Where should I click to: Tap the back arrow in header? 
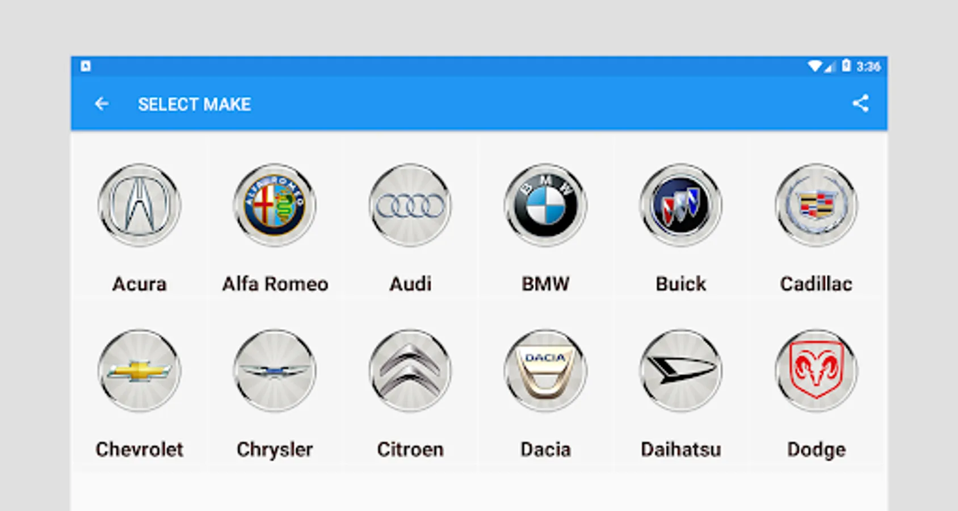tap(102, 104)
